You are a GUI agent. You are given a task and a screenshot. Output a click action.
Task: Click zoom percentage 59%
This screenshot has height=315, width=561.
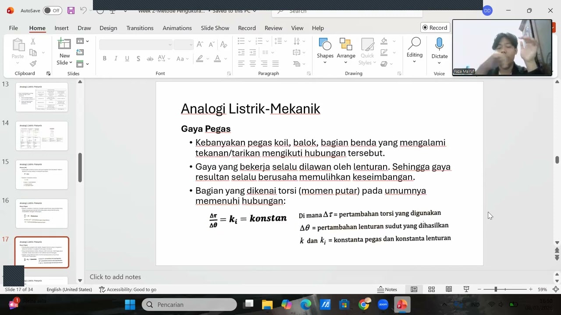click(543, 289)
